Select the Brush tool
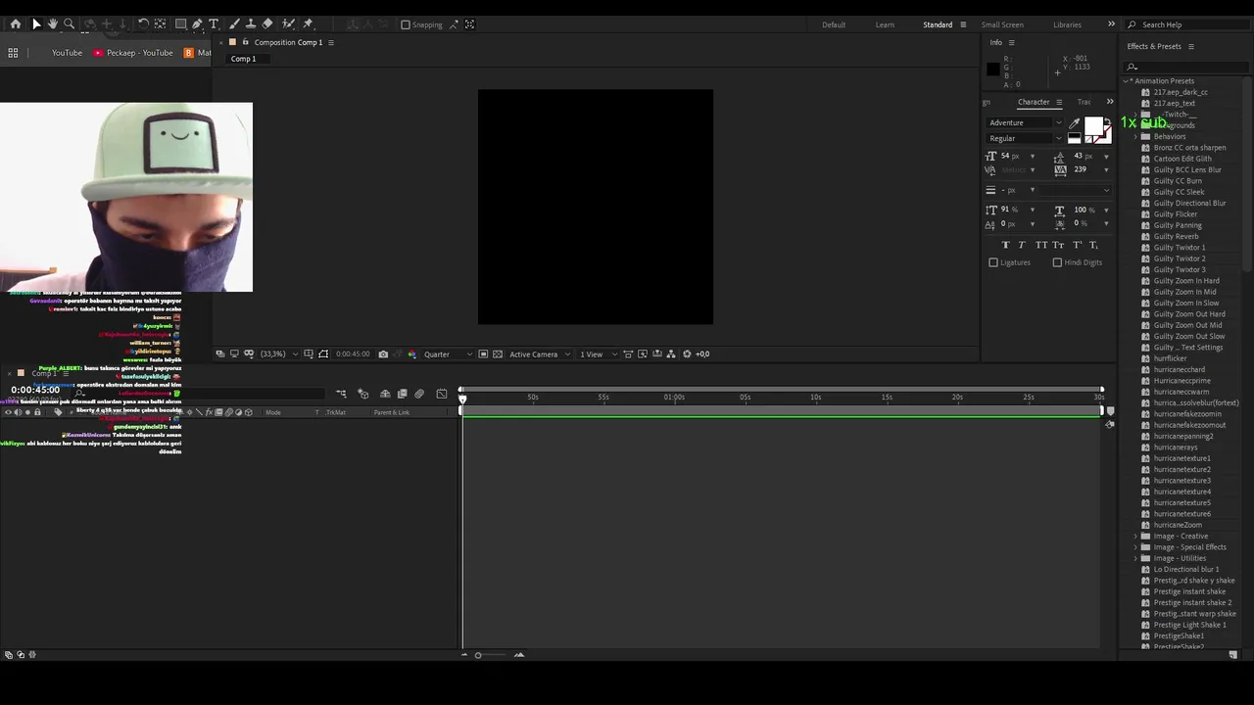 pos(233,23)
